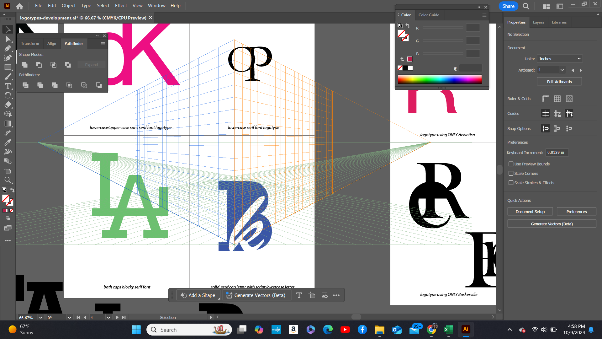The height and width of the screenshot is (339, 602).
Task: Check the Scale Corners option
Action: pyautogui.click(x=511, y=173)
